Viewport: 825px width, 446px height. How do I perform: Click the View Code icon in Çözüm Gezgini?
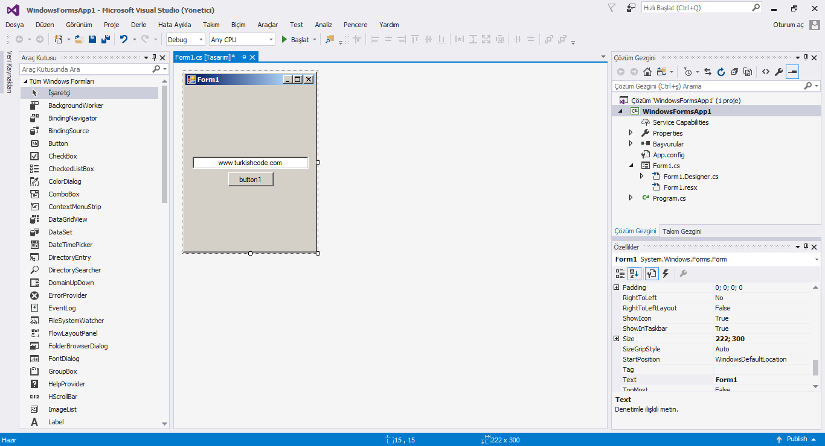(765, 72)
